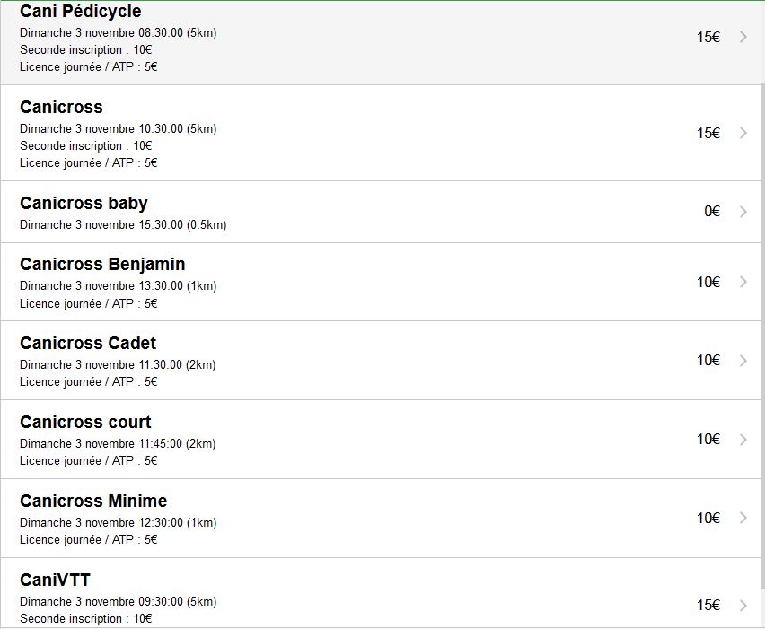The image size is (765, 629).
Task: Expand Canicross court with its chevron
Action: [x=743, y=440]
